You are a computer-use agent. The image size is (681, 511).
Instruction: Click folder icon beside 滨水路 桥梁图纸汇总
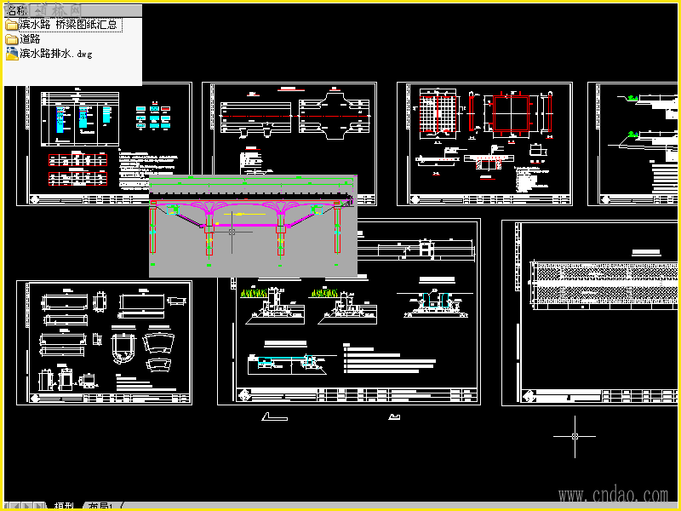[12, 26]
